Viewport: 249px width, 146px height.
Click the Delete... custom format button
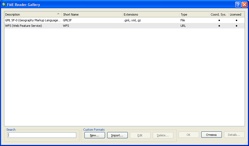163,135
